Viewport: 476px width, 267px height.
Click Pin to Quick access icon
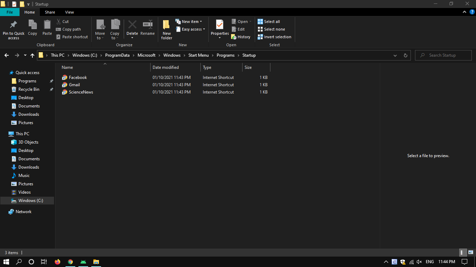pos(14,25)
